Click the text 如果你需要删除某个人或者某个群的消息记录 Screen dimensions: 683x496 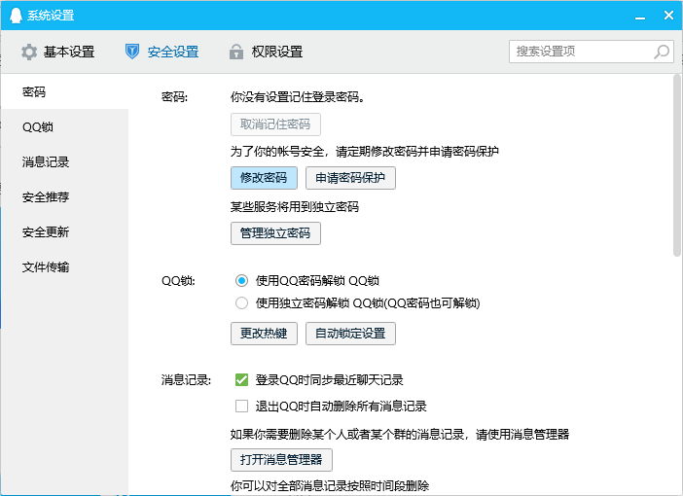[x=347, y=434]
